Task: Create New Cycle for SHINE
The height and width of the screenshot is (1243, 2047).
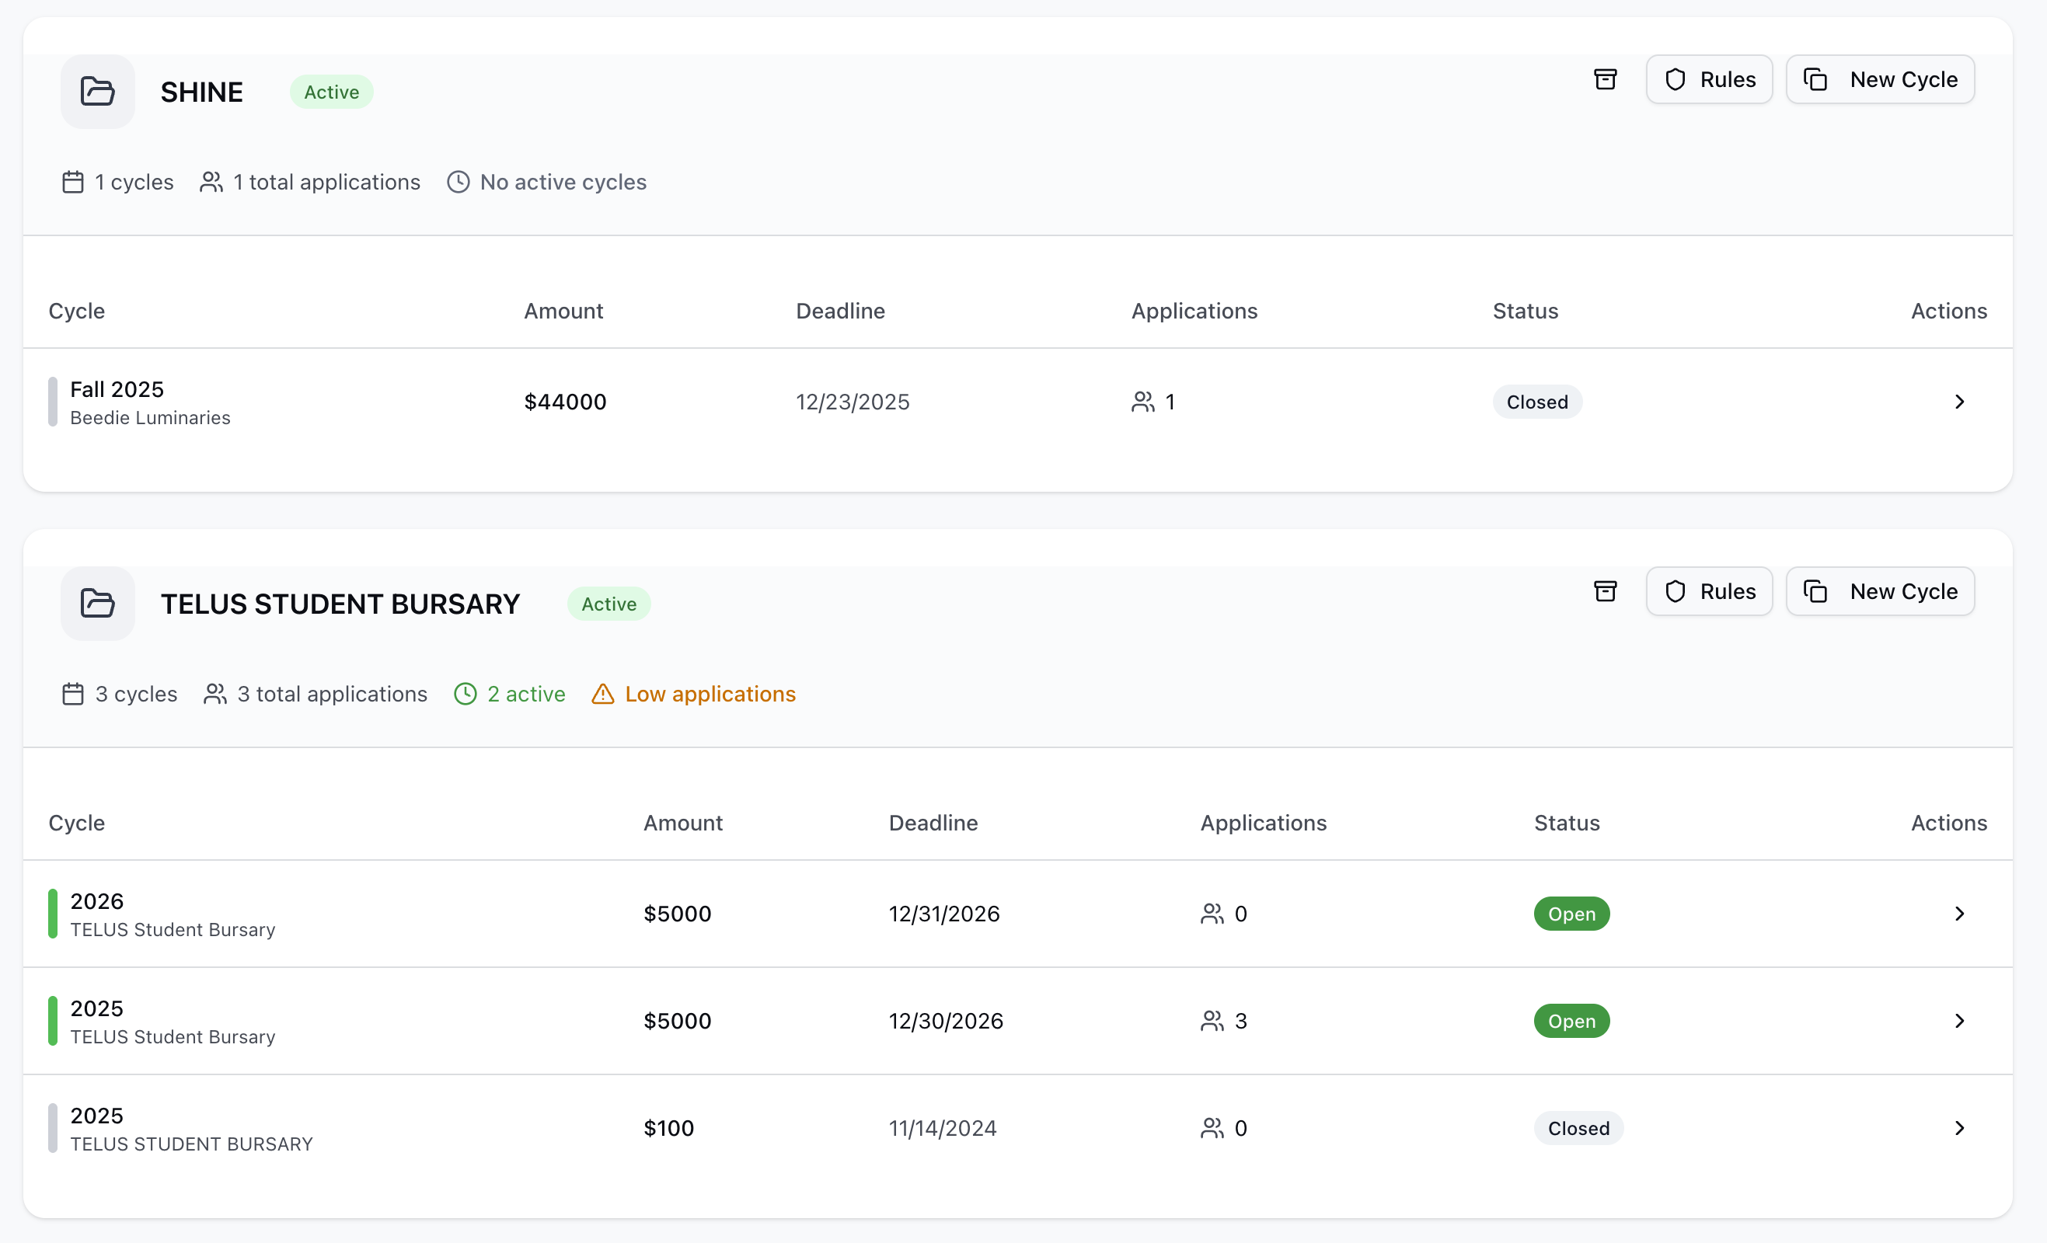Action: point(1880,80)
